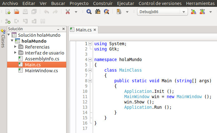The height and width of the screenshot is (133, 217).
Task: Collapse the Solución holaMundo tree node
Action: [9, 35]
